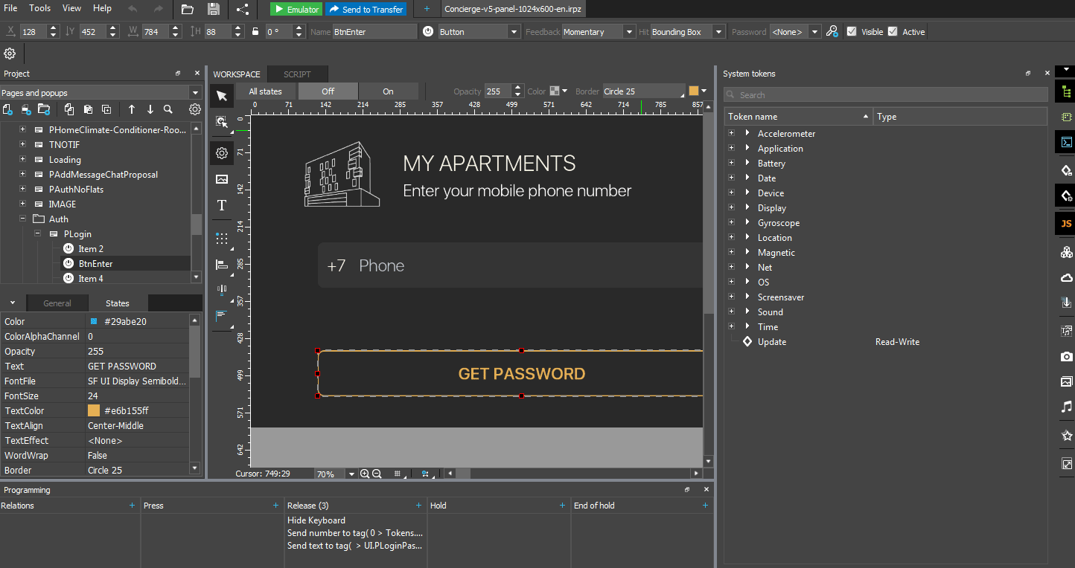Screen dimensions: 1075x568
Task: Switch to the On state
Action: click(388, 91)
